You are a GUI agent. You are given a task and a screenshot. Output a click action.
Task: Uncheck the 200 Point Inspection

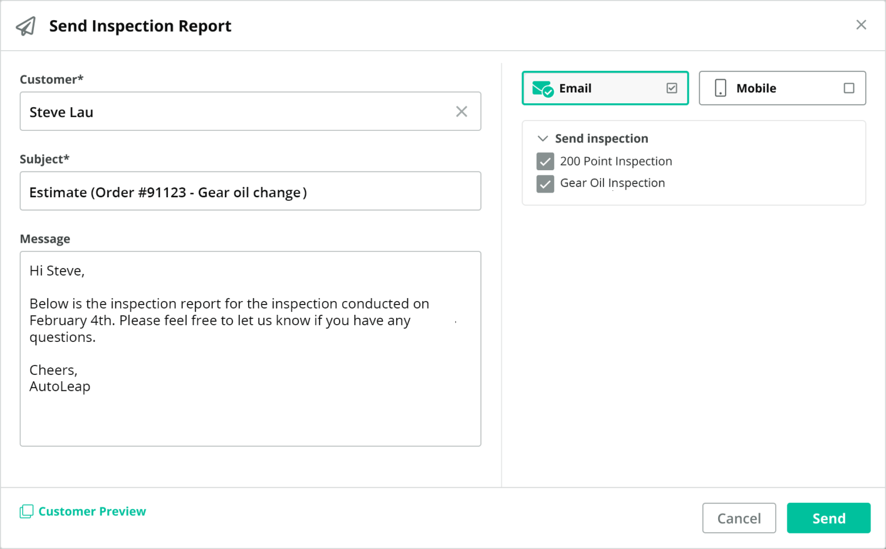(x=545, y=161)
